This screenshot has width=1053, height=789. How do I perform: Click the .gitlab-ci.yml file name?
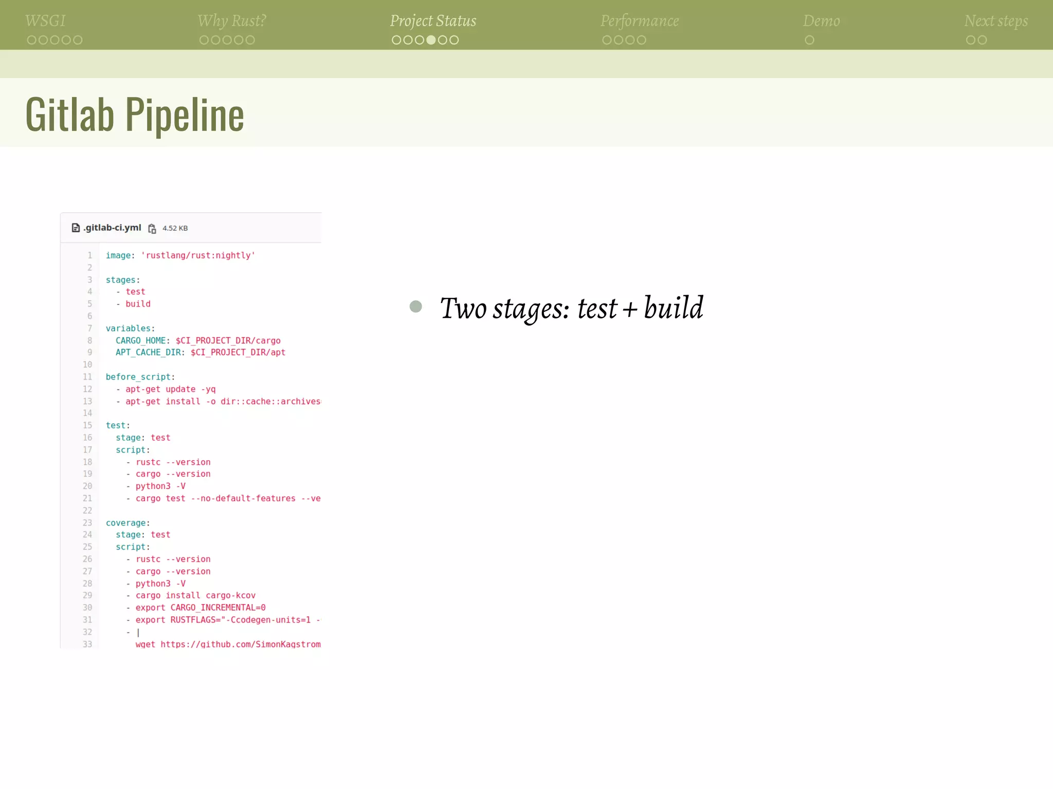(x=112, y=228)
